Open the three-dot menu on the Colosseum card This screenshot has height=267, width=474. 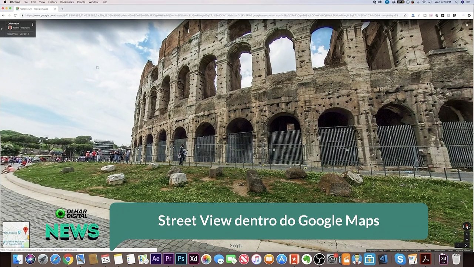[33, 24]
